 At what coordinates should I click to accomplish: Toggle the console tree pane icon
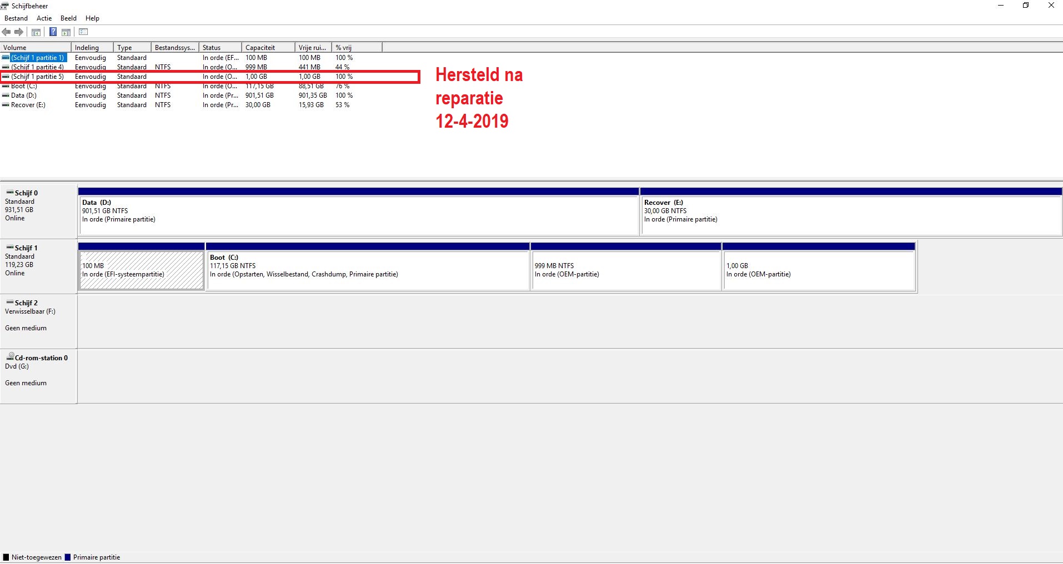(x=36, y=32)
